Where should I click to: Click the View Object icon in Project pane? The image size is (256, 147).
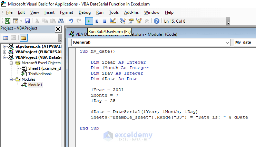[x=13, y=38]
